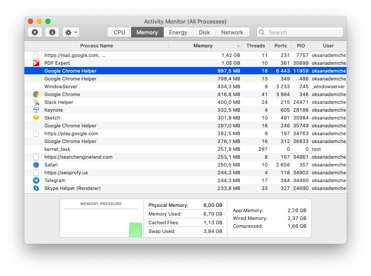Select the Skype Helper (Renderer) process

point(185,188)
